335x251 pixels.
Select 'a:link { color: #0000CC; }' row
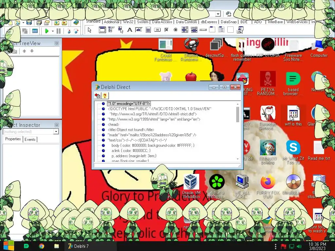coord(131,151)
